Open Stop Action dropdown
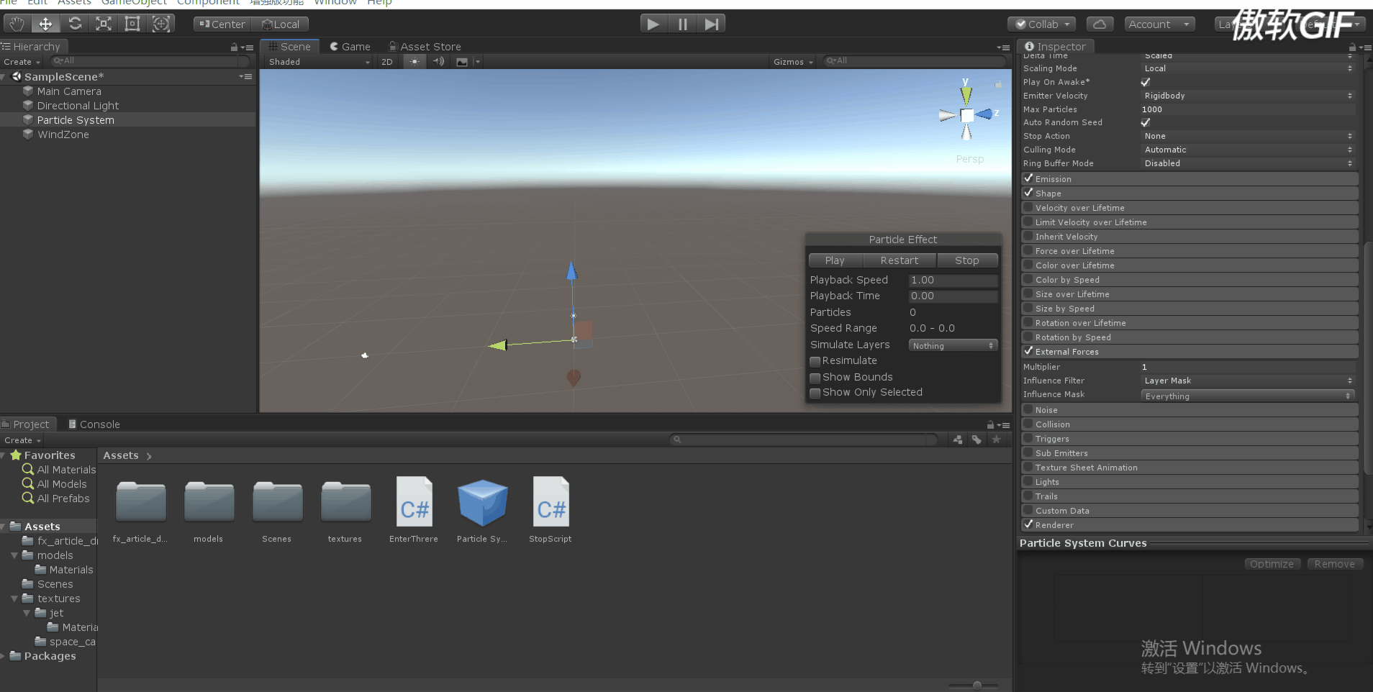The height and width of the screenshot is (692, 1373). tap(1249, 136)
